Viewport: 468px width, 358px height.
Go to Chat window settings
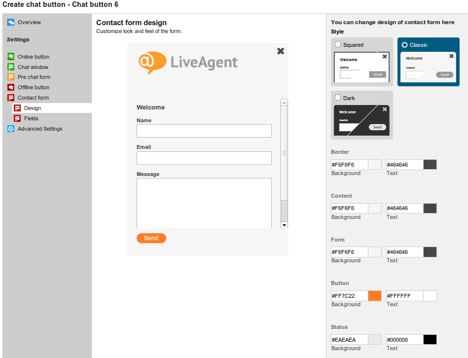tap(33, 67)
